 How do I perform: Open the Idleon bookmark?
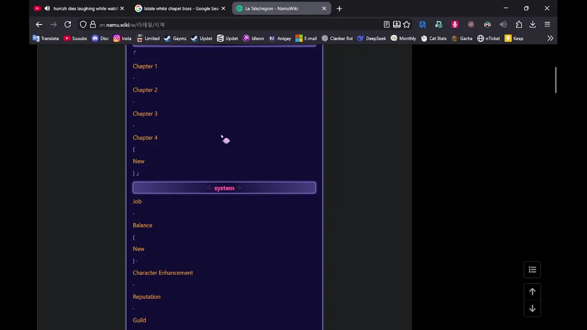pyautogui.click(x=254, y=38)
